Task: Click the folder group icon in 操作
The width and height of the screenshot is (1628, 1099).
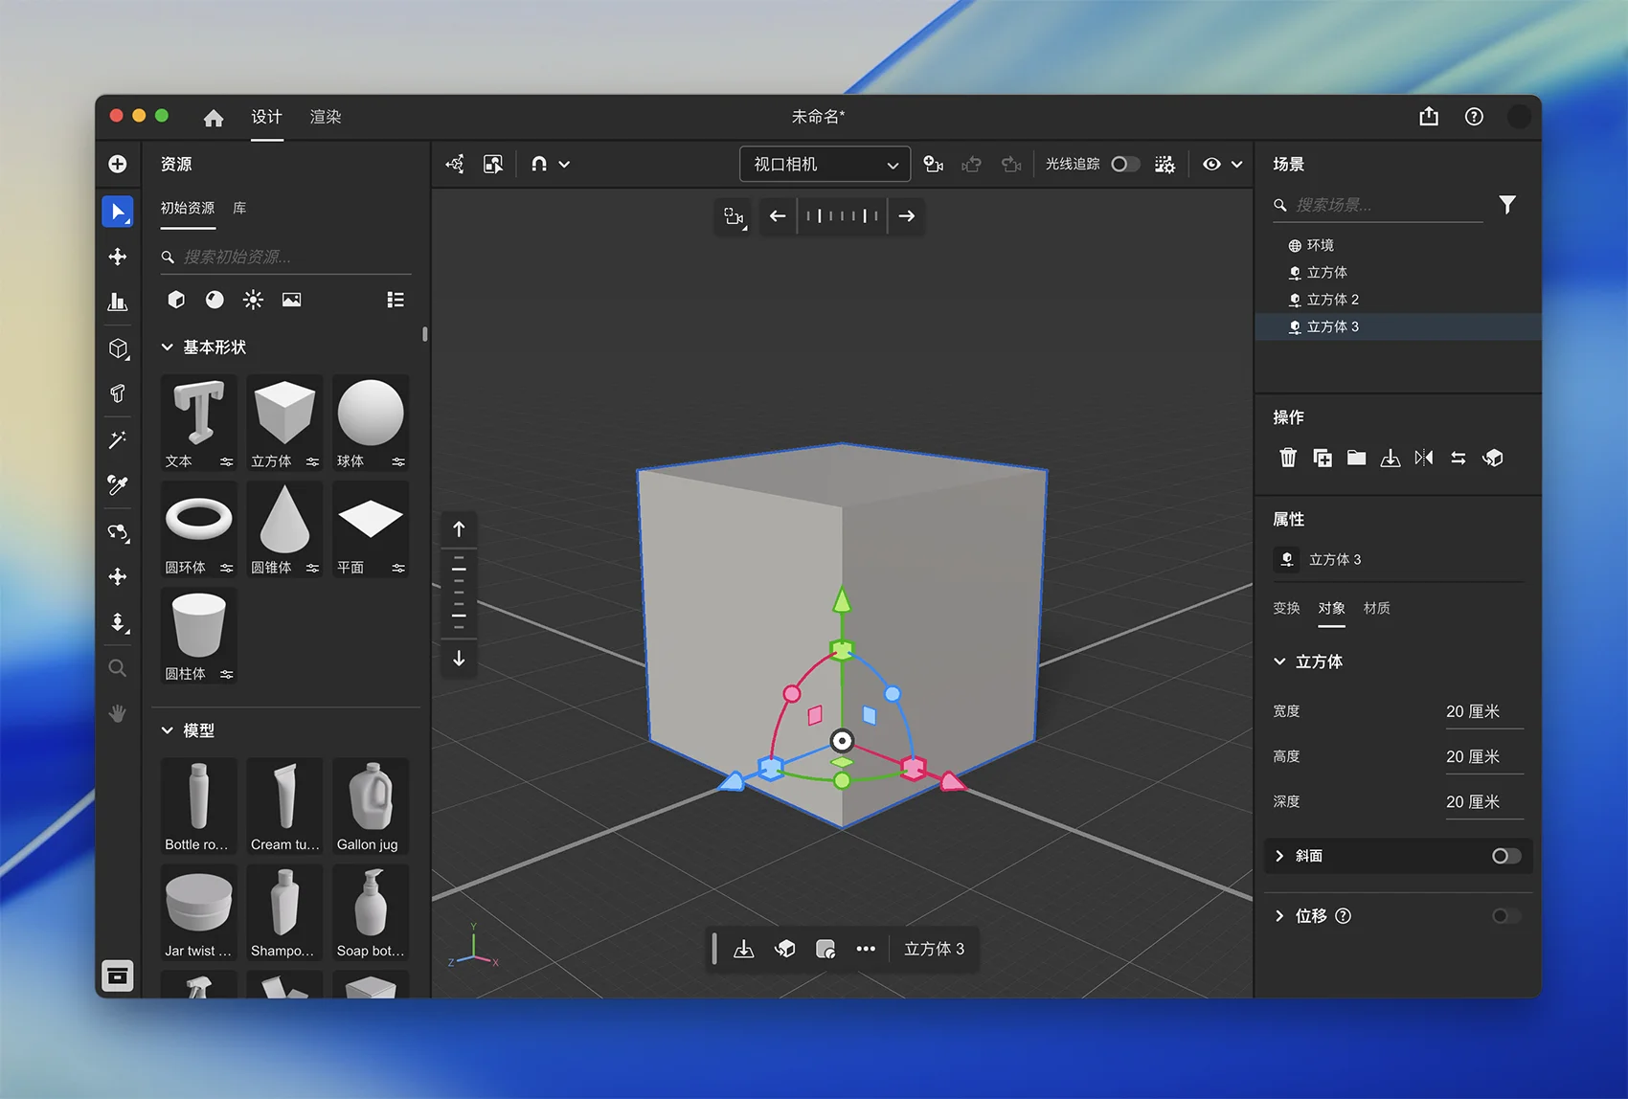Action: 1356,459
